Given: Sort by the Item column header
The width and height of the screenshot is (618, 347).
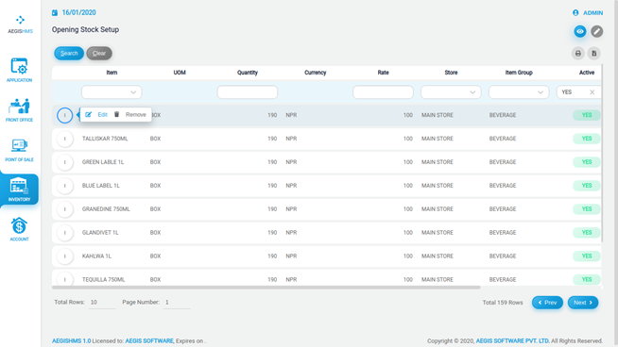Looking at the screenshot, I should point(112,73).
